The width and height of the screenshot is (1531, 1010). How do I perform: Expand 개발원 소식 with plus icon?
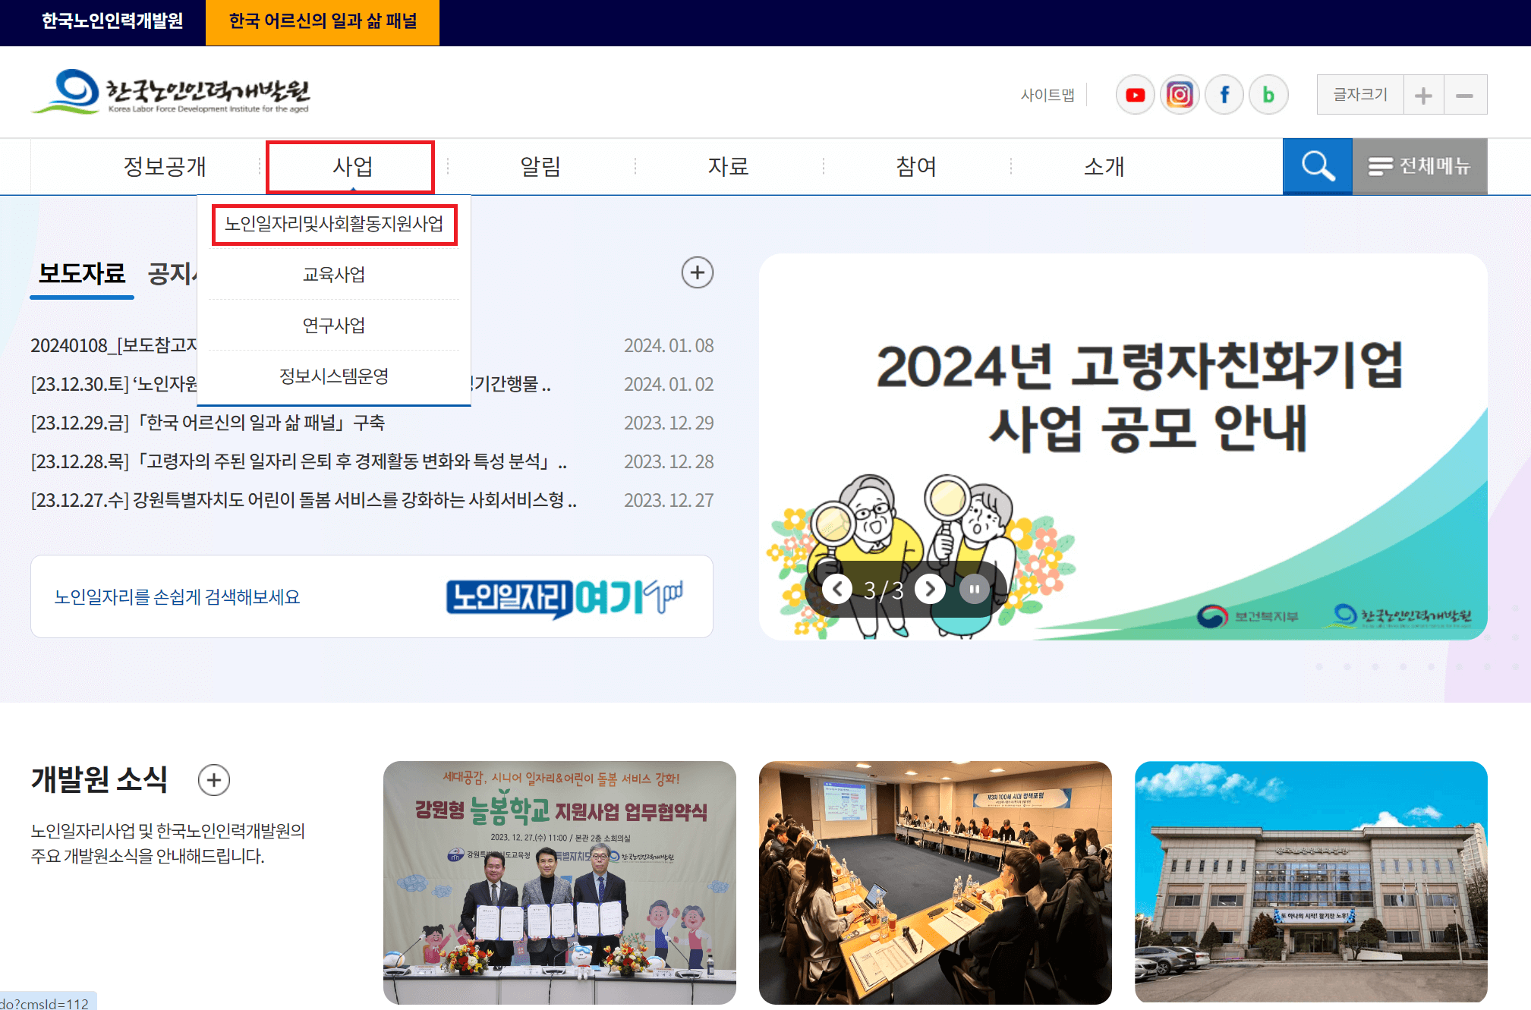pos(214,780)
